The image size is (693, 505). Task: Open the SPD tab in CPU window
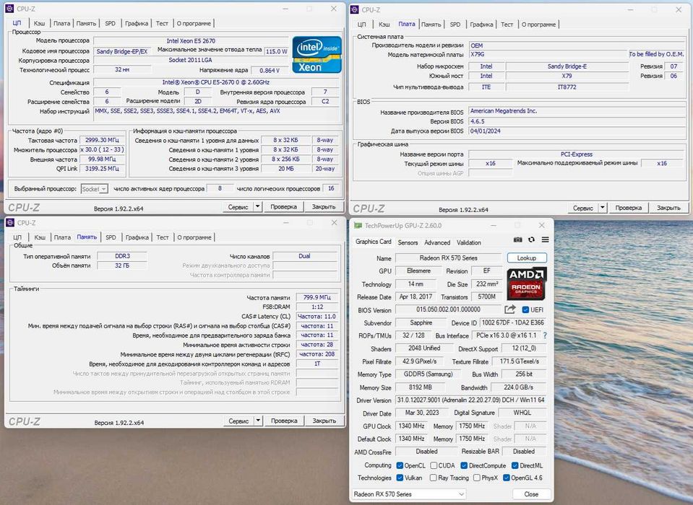[x=110, y=23]
